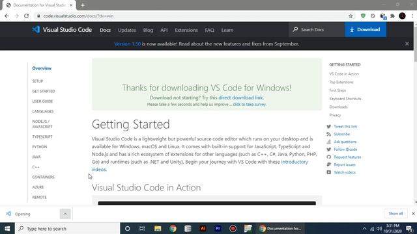Open the Chrome profile avatar
Viewport: 417px width, 234px height.
pos(402,16)
